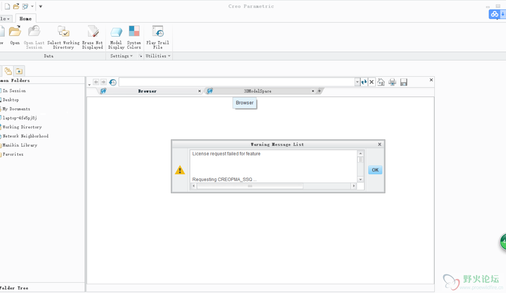This screenshot has width=506, height=293.
Task: Click the browser Refresh icon
Action: coord(364,82)
